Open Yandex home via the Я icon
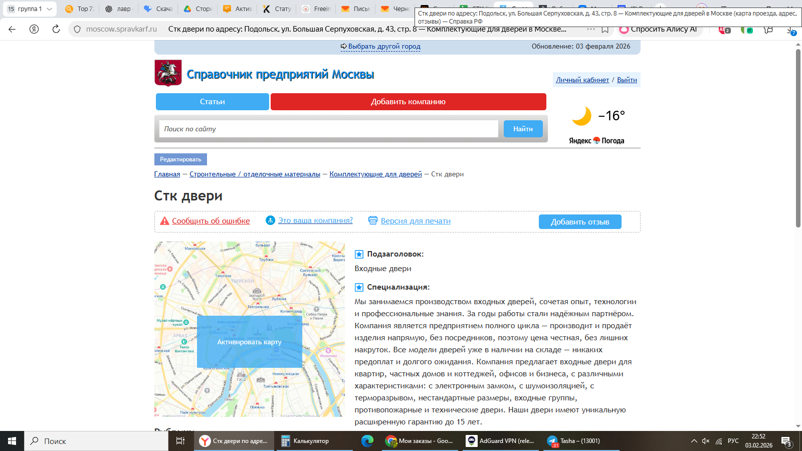The height and width of the screenshot is (451, 802). [x=34, y=29]
